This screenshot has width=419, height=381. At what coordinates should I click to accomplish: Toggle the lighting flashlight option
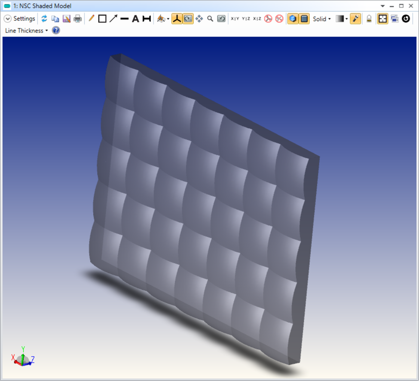355,18
